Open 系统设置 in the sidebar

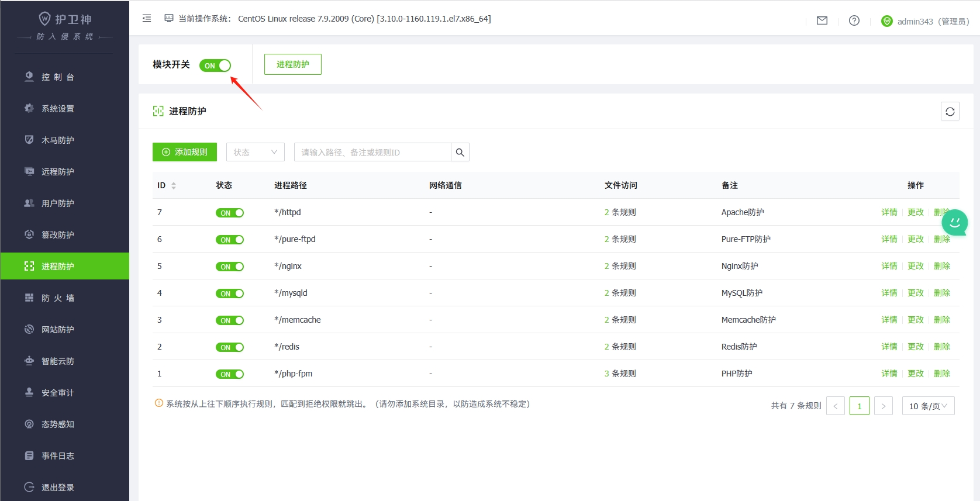coord(65,108)
